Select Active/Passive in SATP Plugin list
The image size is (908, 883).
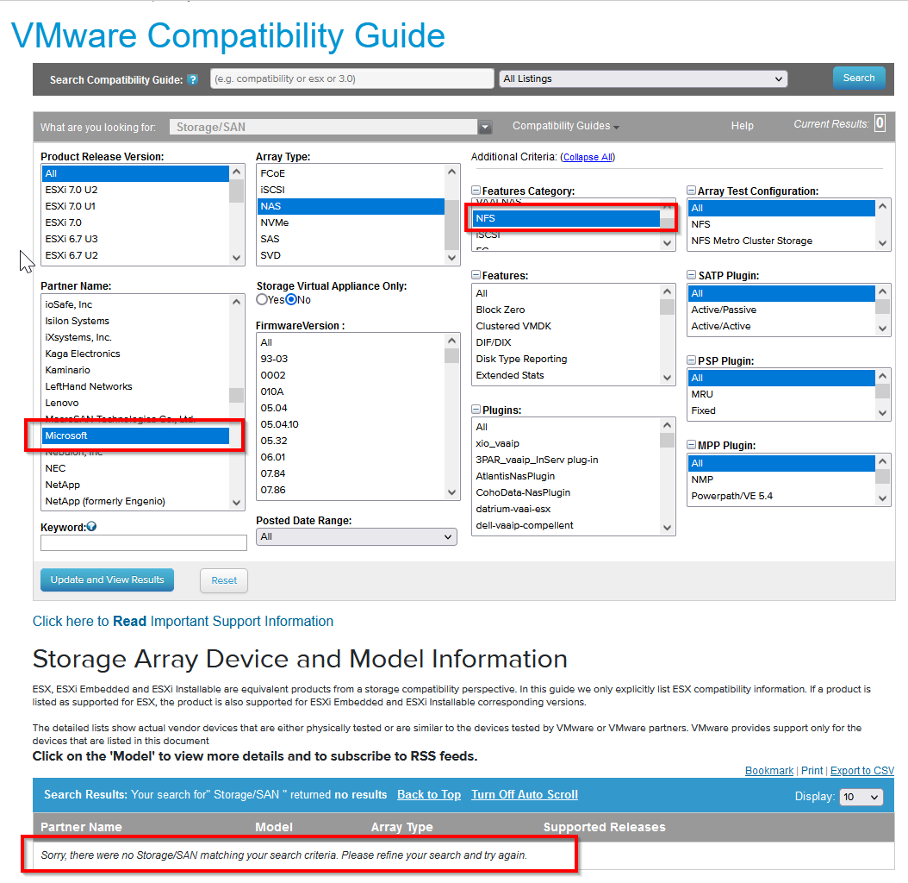(781, 310)
